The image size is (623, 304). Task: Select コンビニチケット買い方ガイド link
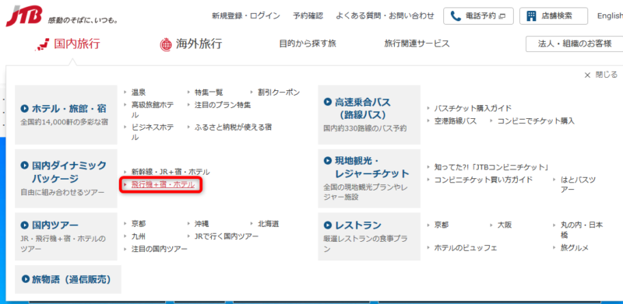[x=483, y=180]
